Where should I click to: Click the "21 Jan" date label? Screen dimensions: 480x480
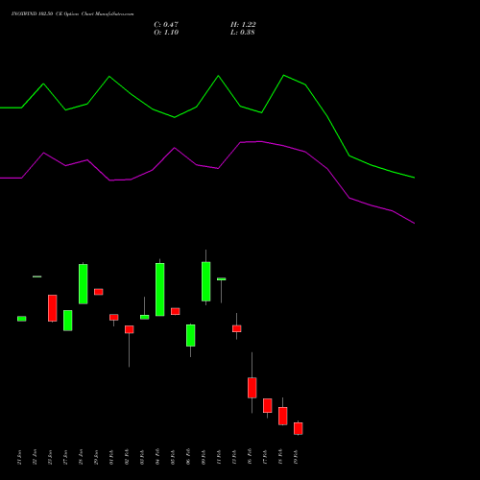click(20, 457)
